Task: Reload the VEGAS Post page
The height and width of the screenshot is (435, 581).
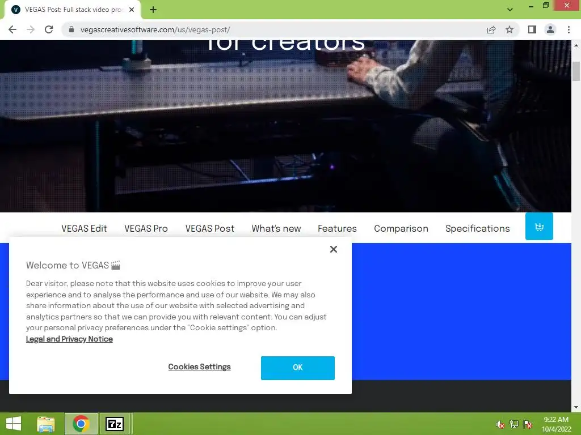Action: (49, 29)
